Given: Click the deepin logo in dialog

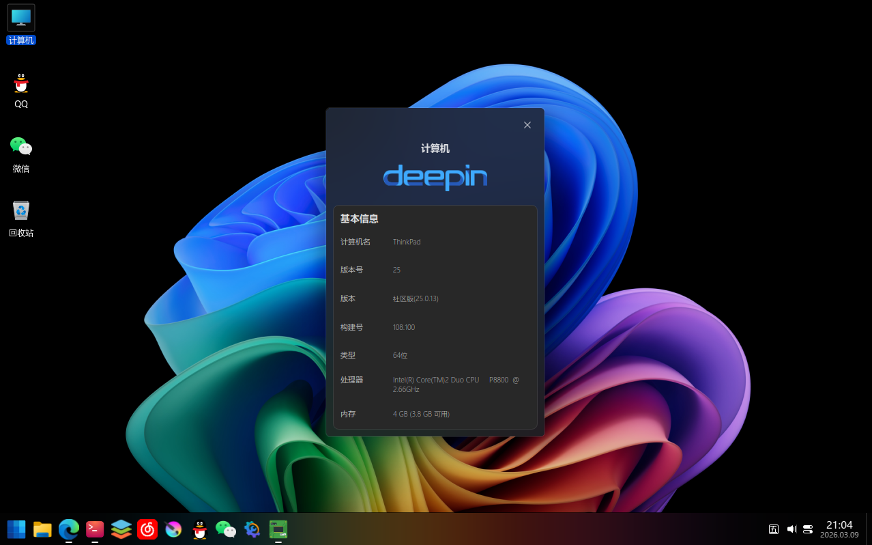Looking at the screenshot, I should click(435, 177).
